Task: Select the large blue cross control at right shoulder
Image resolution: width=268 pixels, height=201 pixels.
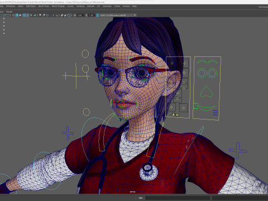Action: 238,151
